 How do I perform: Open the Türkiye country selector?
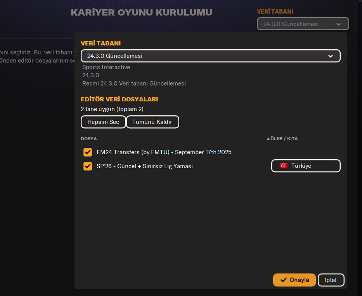(305, 166)
